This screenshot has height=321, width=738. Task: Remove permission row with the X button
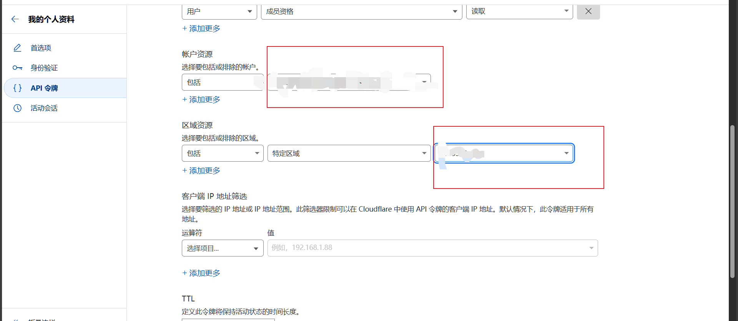588,12
